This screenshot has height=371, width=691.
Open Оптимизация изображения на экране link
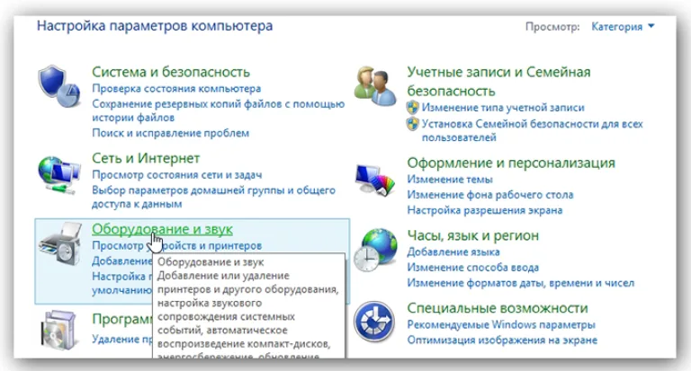502,340
